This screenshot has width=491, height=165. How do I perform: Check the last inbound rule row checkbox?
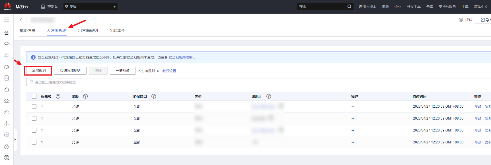34,142
